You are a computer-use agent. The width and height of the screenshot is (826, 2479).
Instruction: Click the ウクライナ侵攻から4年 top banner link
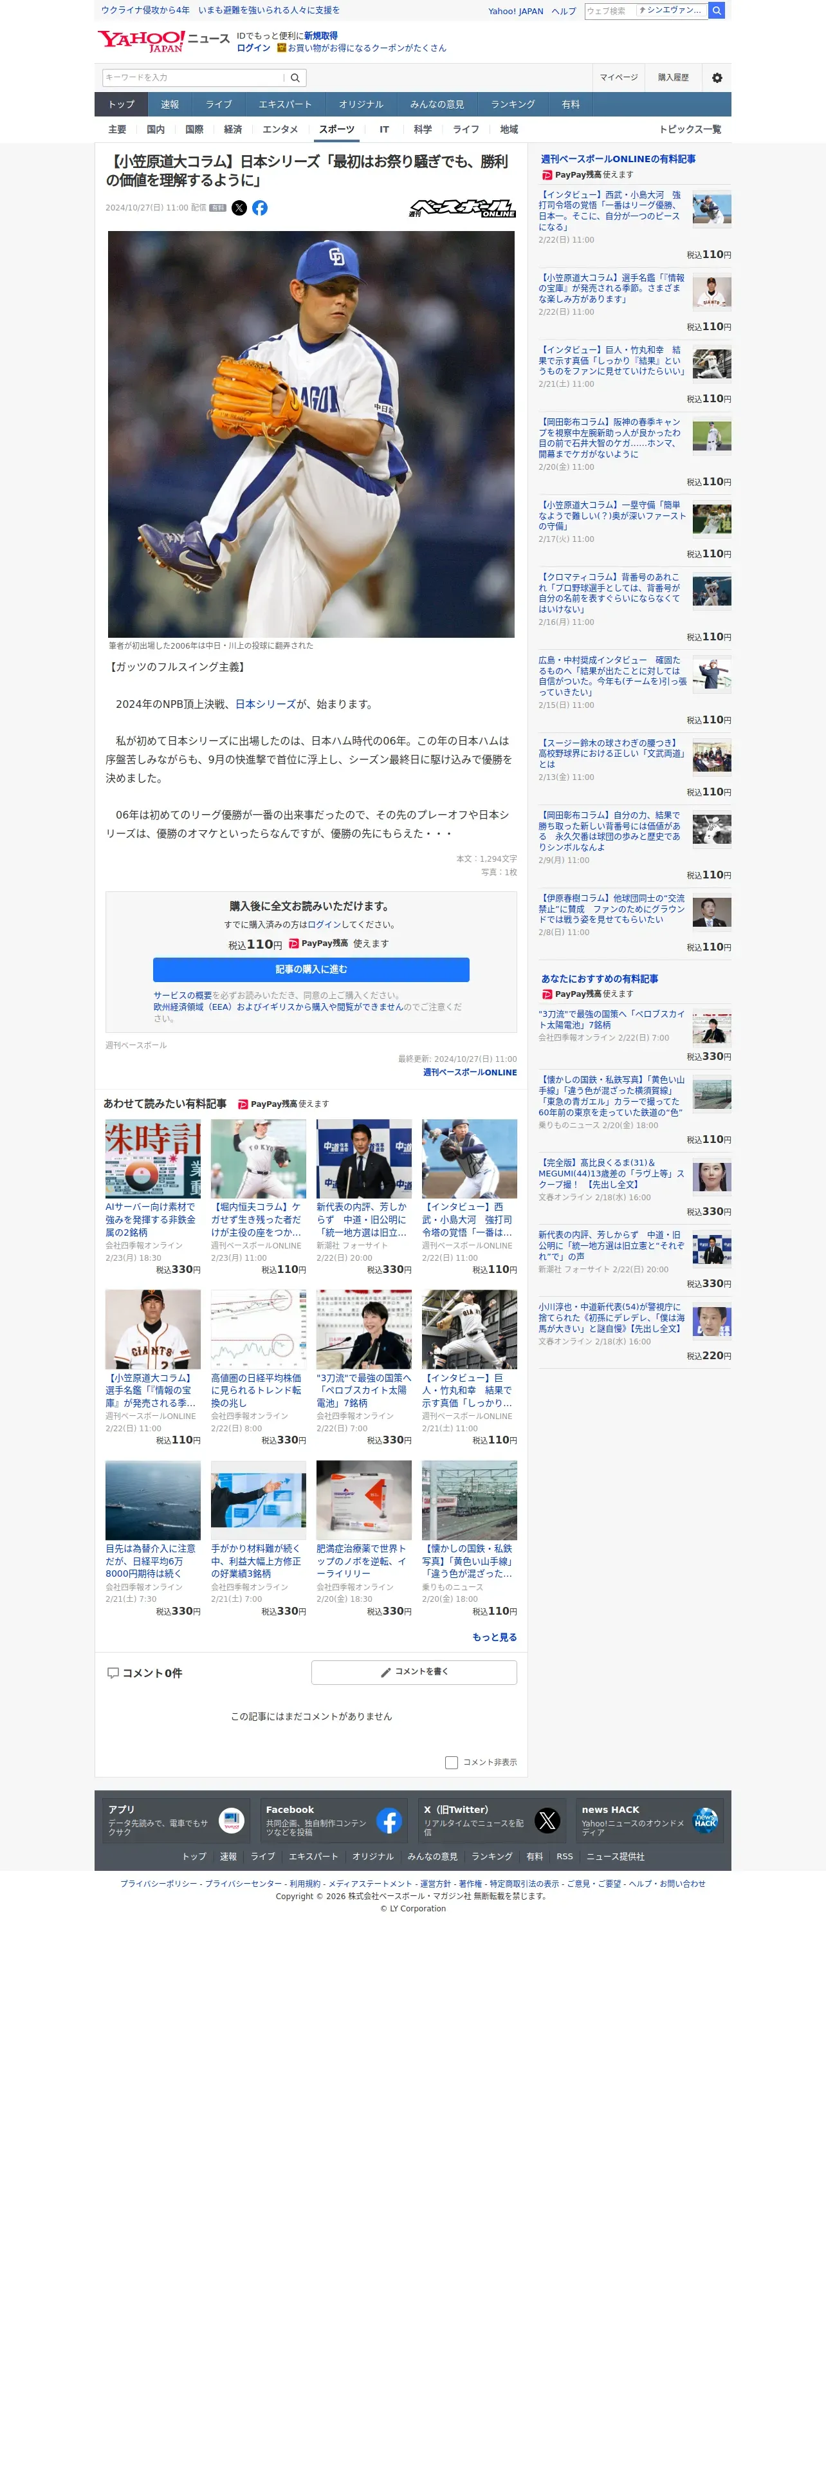click(x=220, y=10)
